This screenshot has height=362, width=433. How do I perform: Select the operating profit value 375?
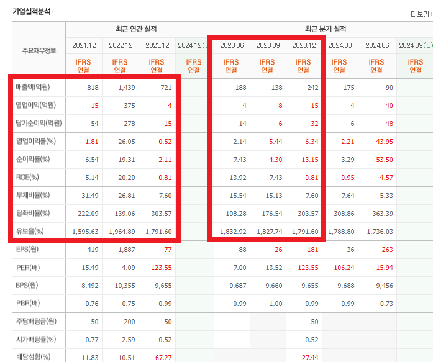pos(129,106)
